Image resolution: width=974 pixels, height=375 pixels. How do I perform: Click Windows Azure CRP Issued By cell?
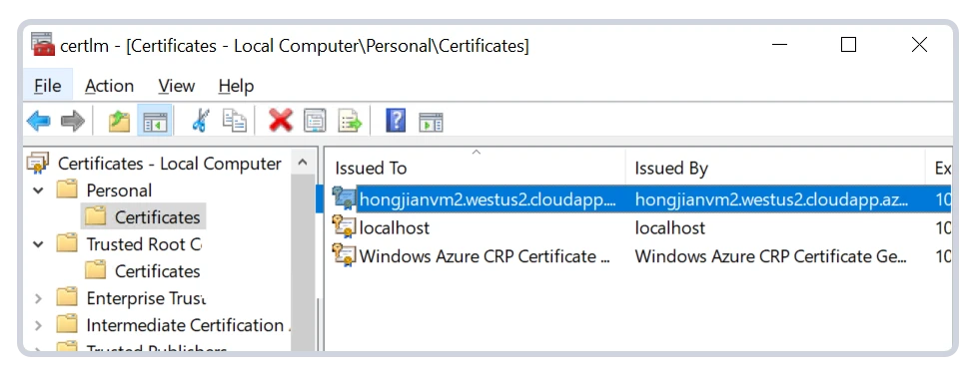(771, 256)
